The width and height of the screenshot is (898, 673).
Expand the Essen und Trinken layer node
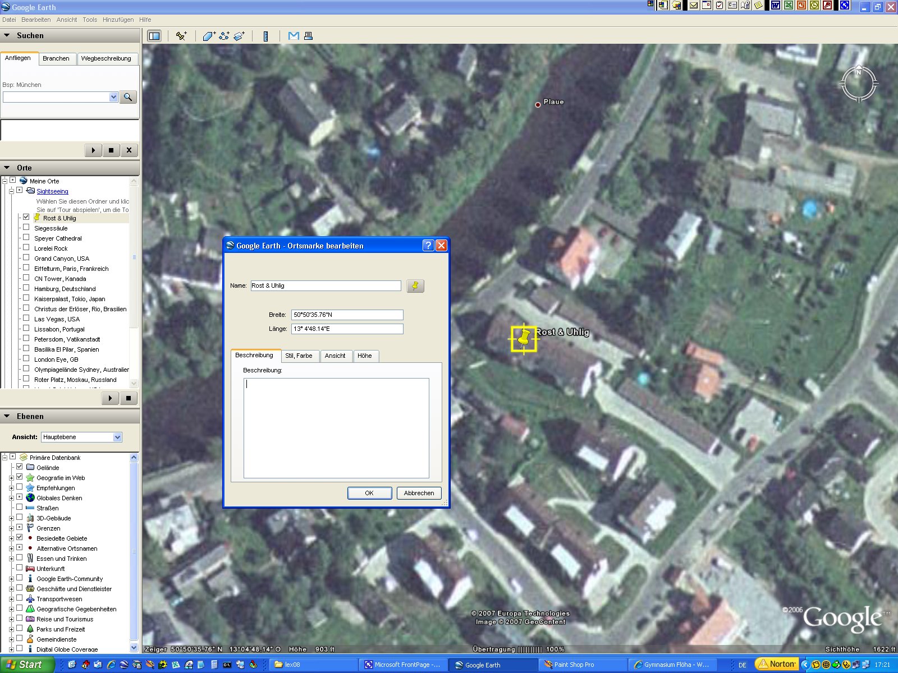click(11, 559)
